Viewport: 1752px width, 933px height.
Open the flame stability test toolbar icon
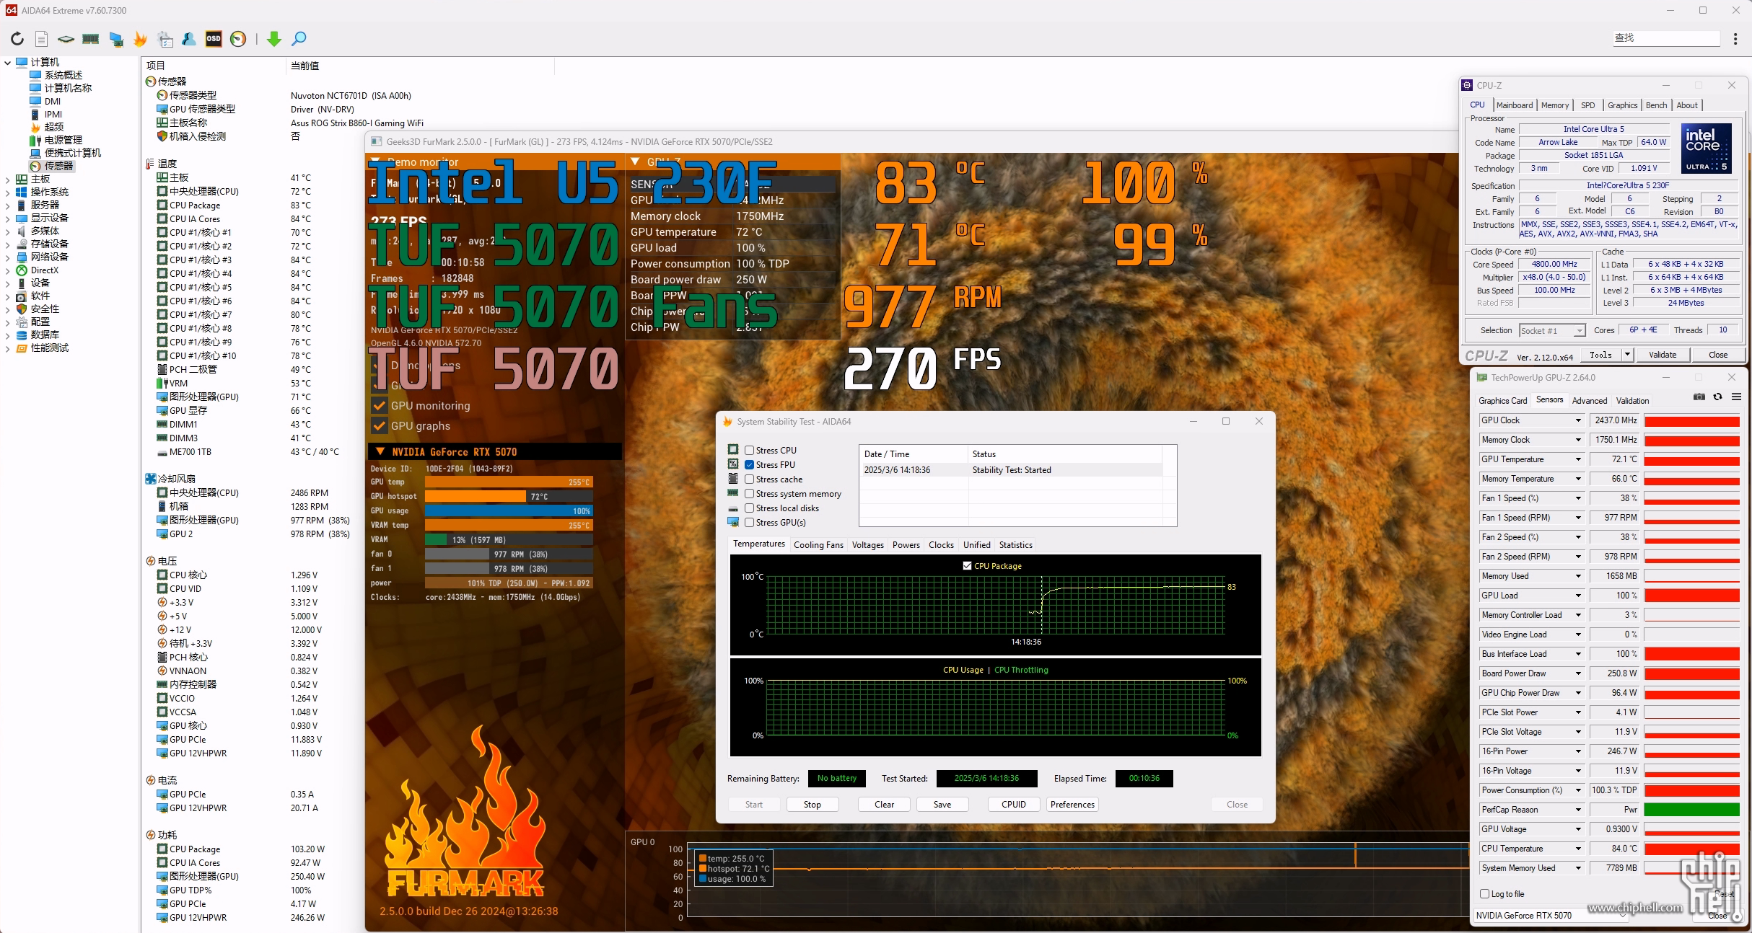(x=141, y=39)
